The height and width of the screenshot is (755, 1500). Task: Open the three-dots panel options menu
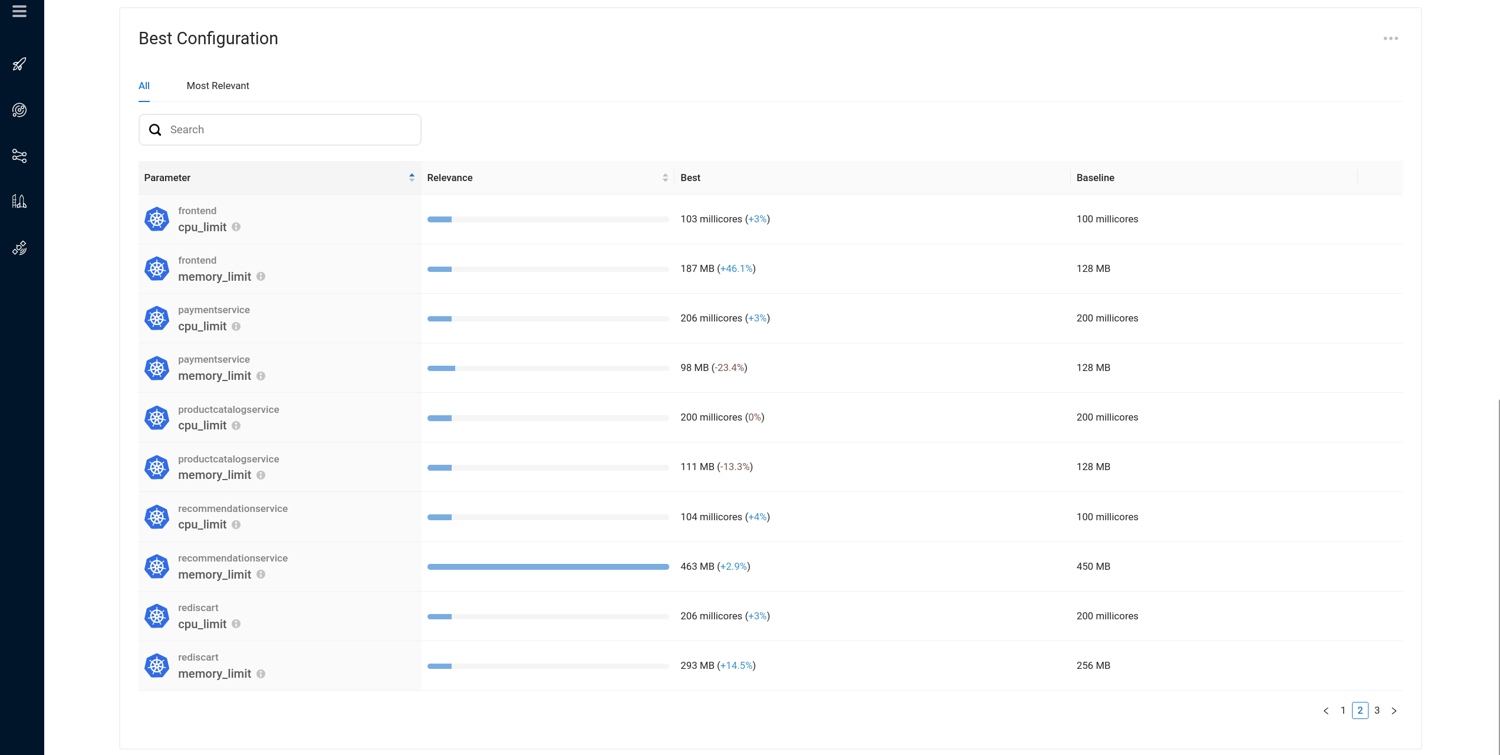click(x=1390, y=38)
